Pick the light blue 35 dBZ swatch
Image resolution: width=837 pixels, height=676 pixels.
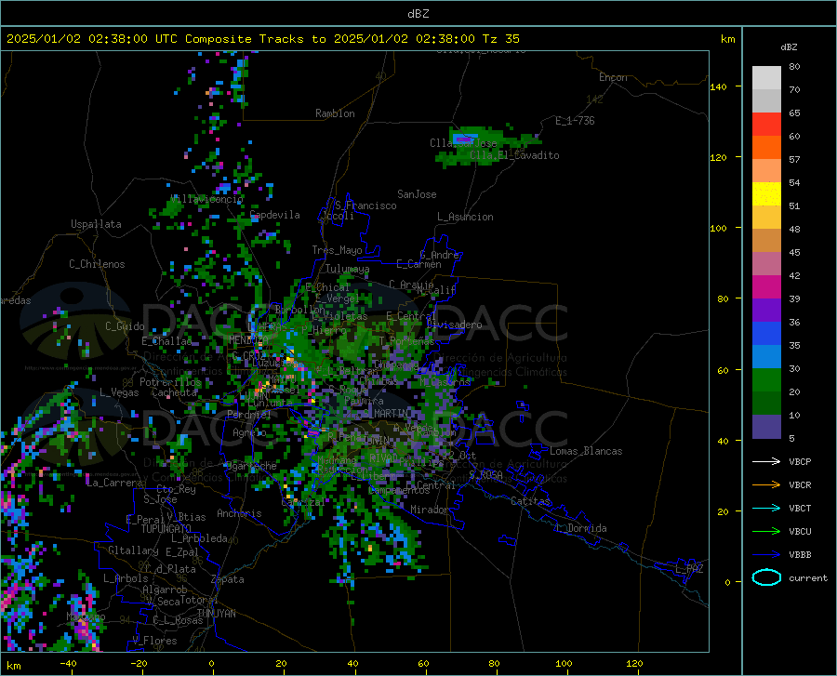point(766,357)
